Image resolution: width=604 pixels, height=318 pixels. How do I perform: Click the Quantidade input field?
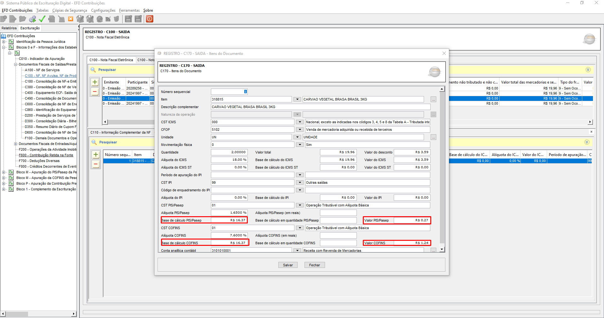tap(229, 152)
